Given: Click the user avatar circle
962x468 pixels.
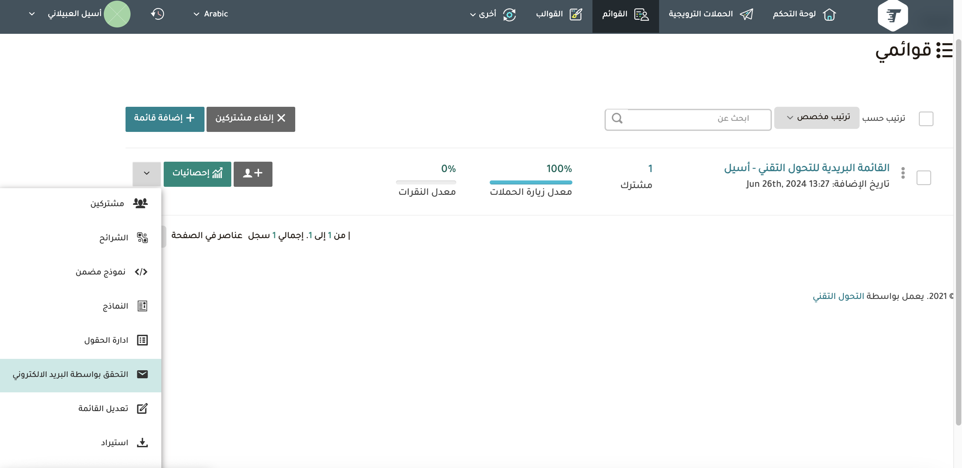Looking at the screenshot, I should click(x=117, y=14).
